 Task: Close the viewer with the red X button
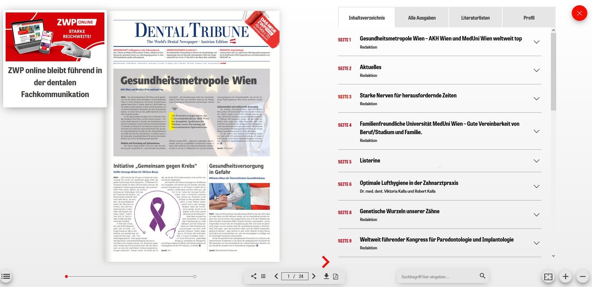point(579,13)
